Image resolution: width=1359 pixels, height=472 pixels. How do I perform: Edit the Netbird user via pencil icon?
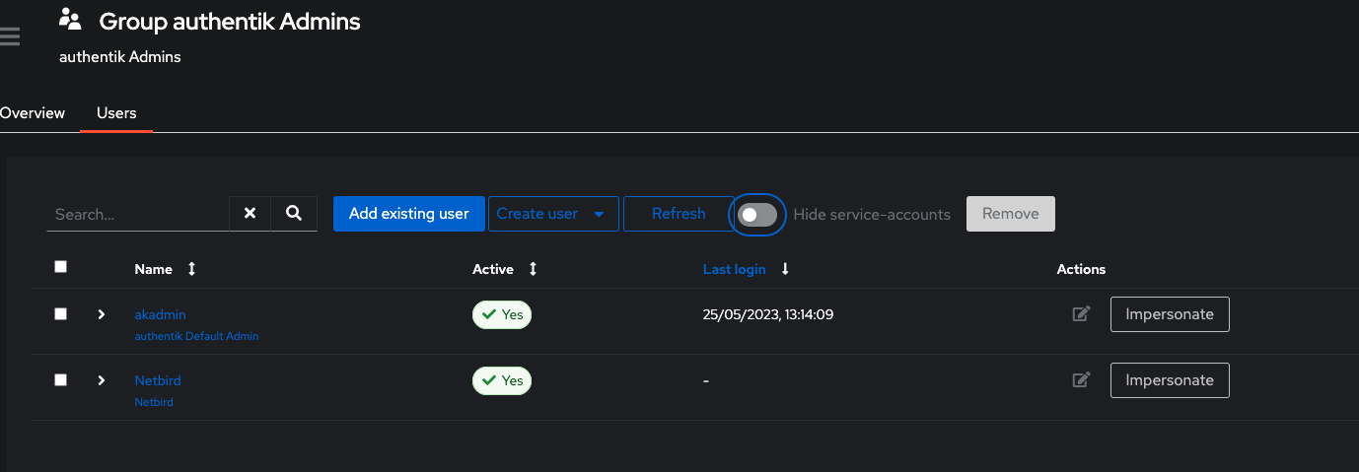(x=1081, y=379)
